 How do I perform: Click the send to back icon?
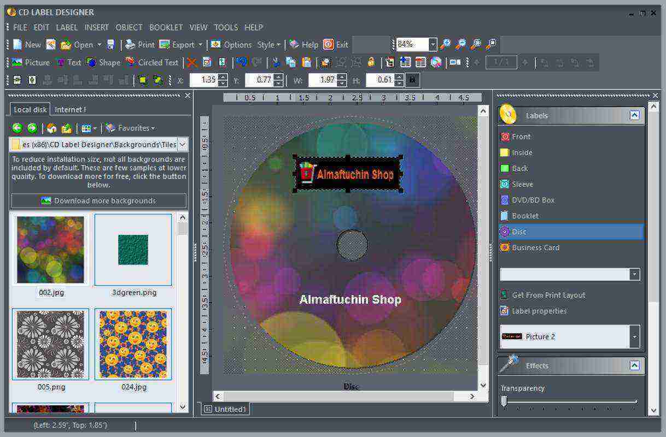(x=158, y=80)
